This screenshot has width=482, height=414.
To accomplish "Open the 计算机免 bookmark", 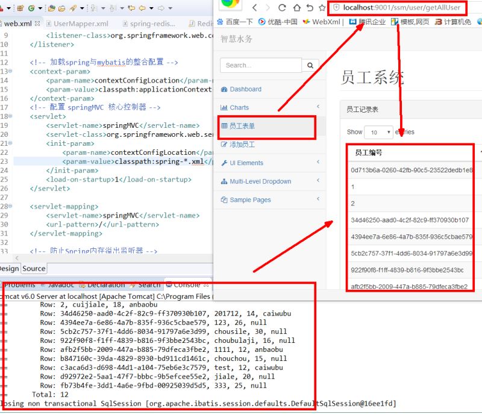I will click(453, 22).
